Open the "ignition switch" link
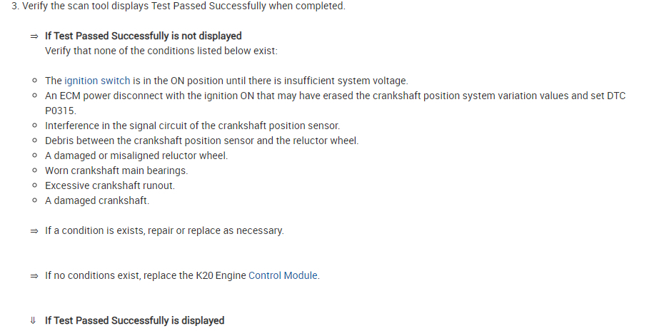This screenshot has height=331, width=654. [97, 81]
